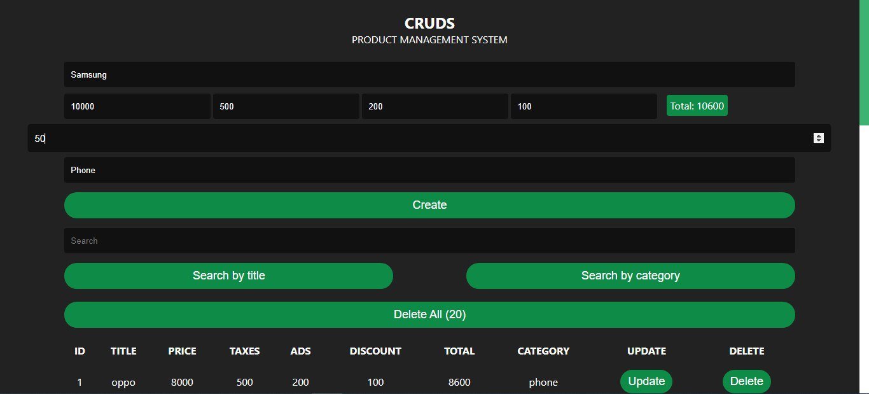
Task: Select the taxes field showing 500
Action: pos(286,106)
